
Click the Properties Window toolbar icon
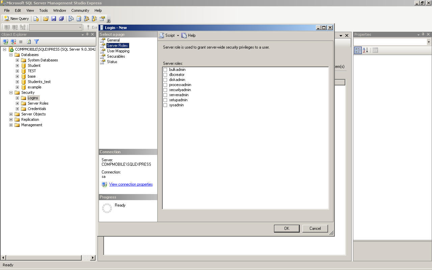point(102,19)
